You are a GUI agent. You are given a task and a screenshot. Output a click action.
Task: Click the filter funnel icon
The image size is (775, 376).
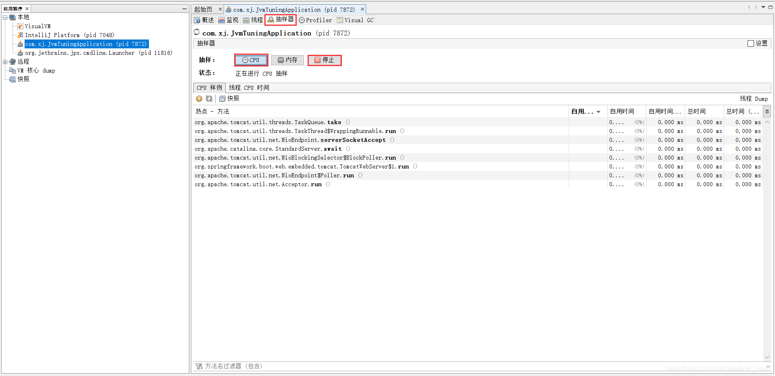pos(199,366)
